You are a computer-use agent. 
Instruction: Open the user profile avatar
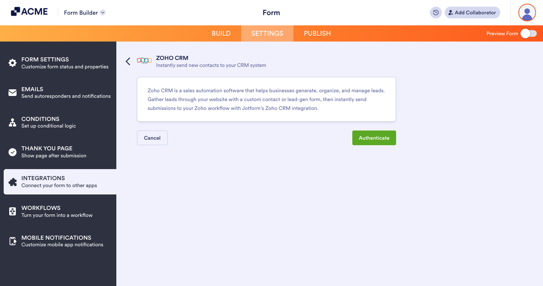pyautogui.click(x=527, y=12)
